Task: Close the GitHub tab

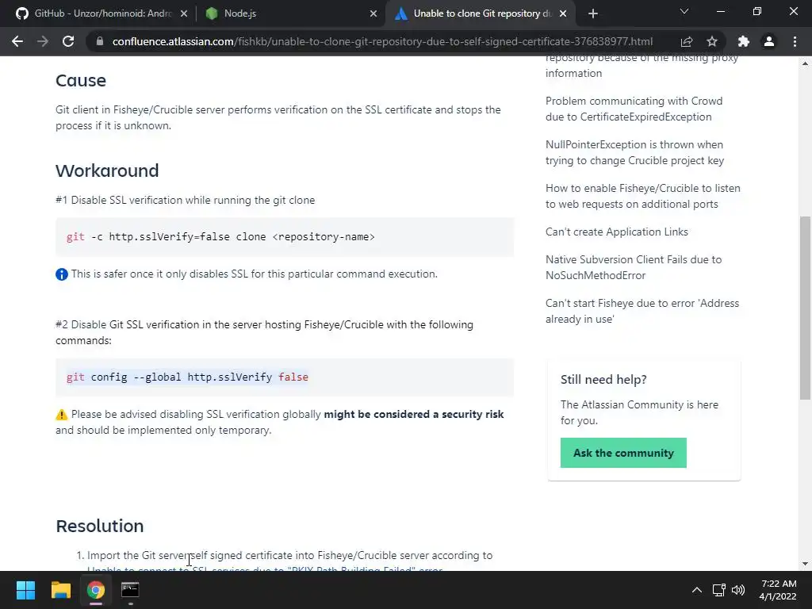Action: [184, 13]
